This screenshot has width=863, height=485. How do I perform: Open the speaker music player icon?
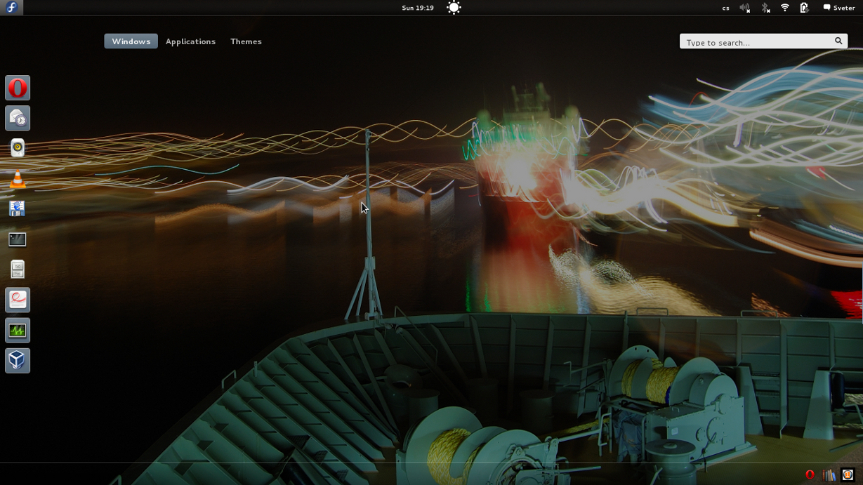pos(18,148)
